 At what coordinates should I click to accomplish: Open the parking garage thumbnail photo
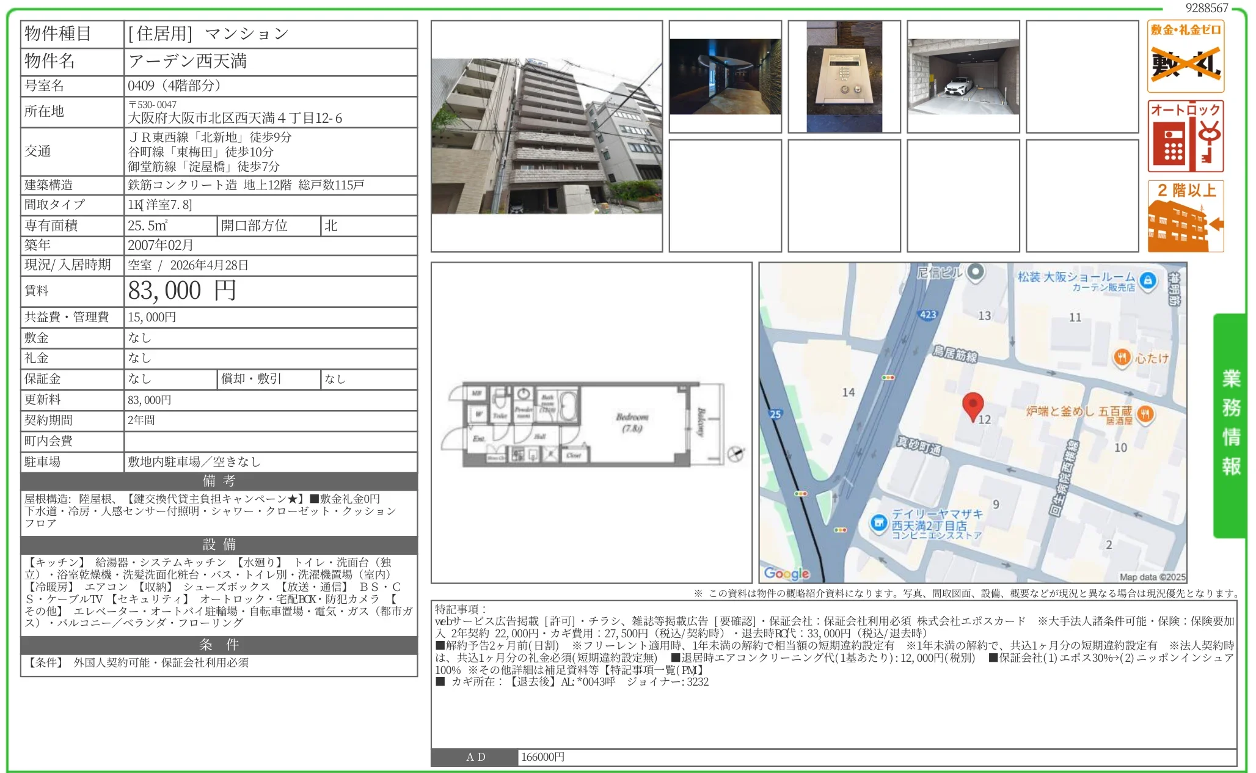tap(963, 77)
